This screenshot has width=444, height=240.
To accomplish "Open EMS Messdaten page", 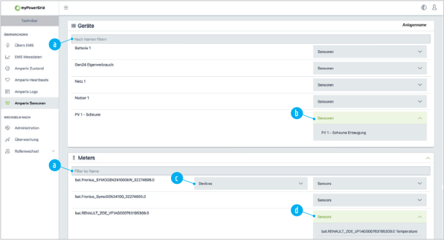I will point(28,57).
